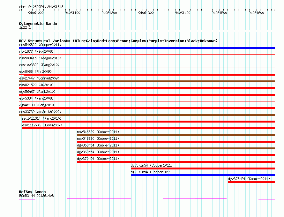Click ruler position 94061000
This screenshot has width=284, height=217.
click(36, 13)
